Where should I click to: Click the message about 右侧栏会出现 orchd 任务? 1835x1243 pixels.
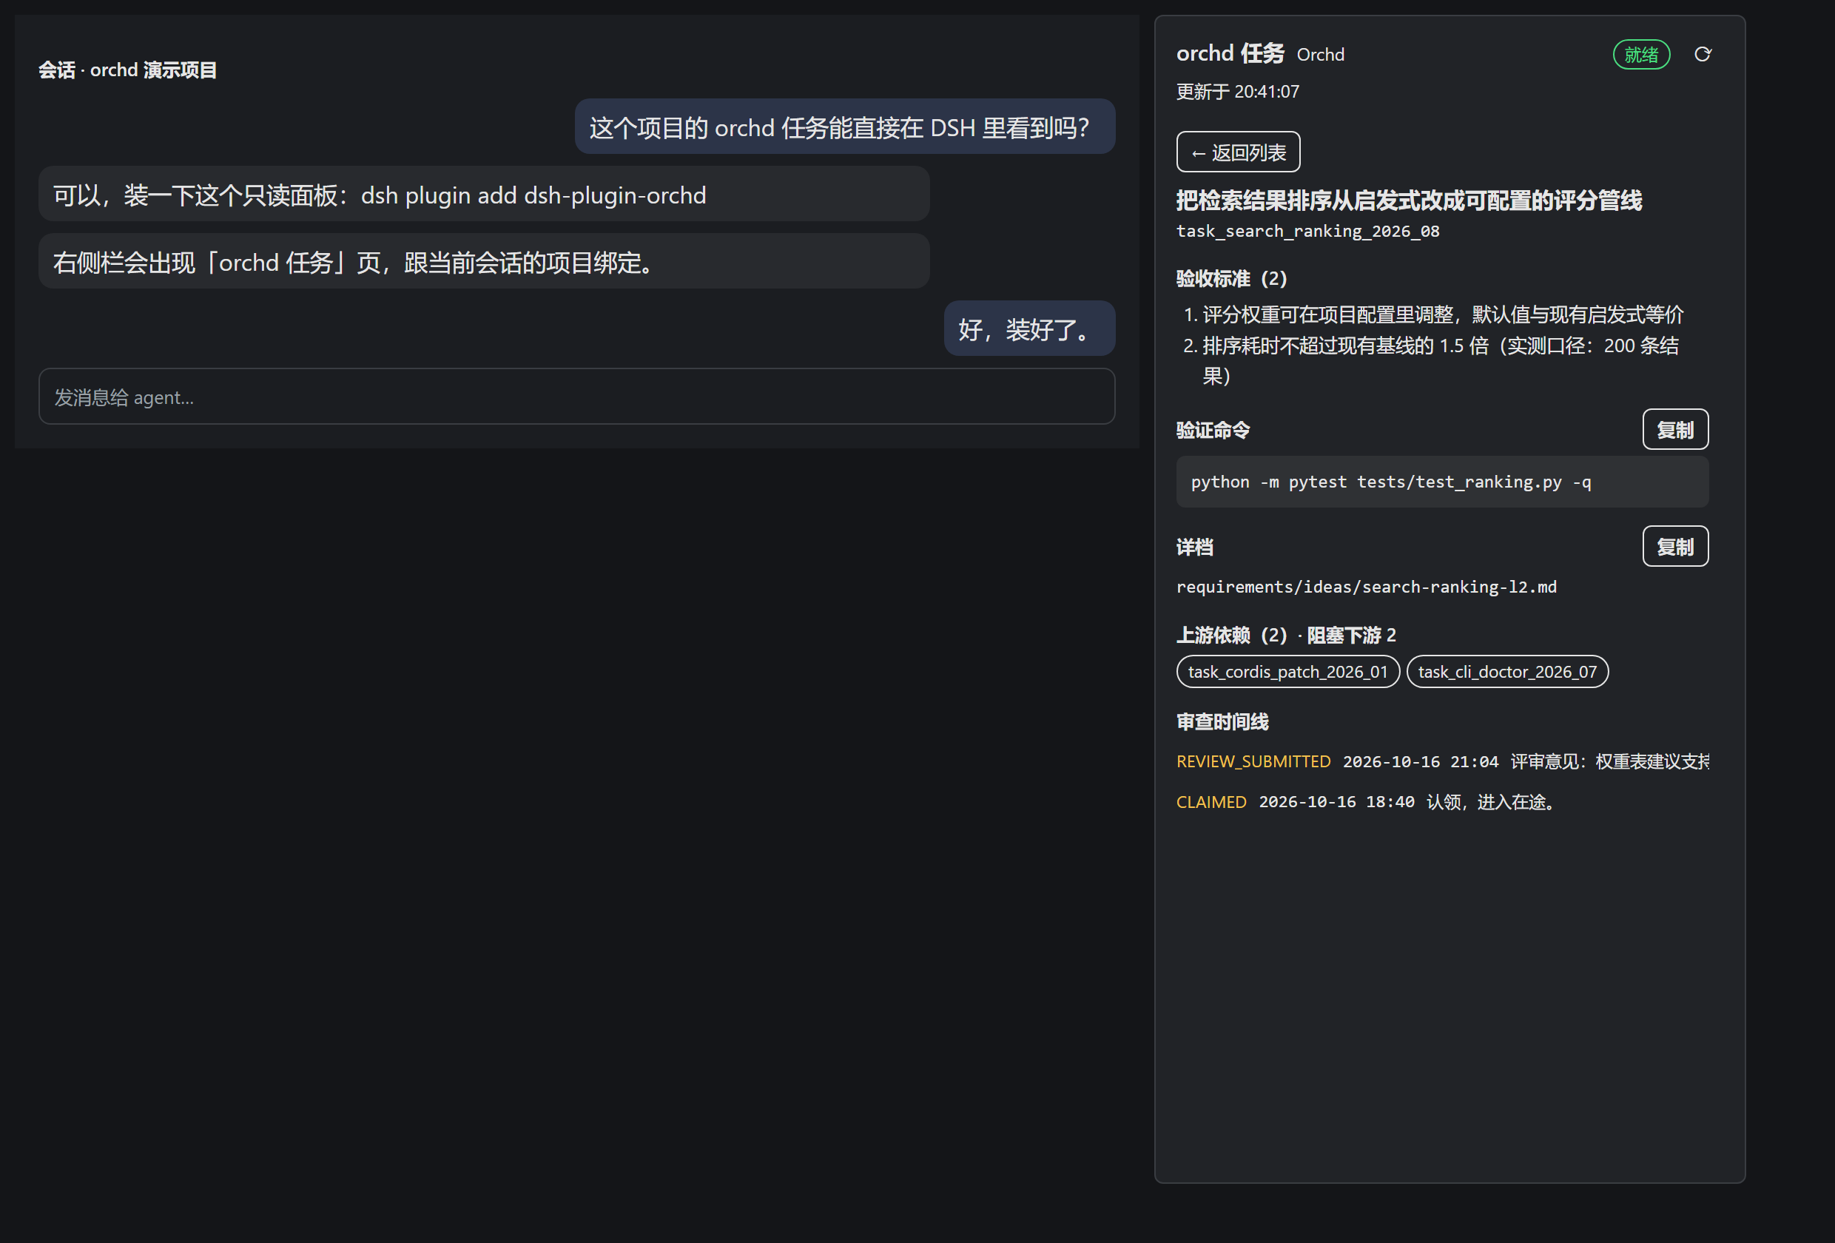click(x=483, y=260)
